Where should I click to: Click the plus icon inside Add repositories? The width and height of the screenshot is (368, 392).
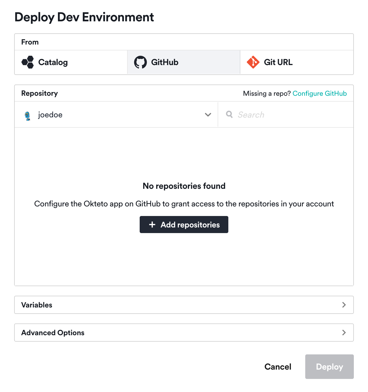coord(152,225)
